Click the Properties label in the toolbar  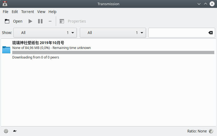pos(77,21)
